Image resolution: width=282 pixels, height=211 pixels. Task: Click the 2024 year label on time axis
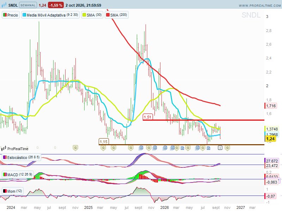click(x=11, y=207)
